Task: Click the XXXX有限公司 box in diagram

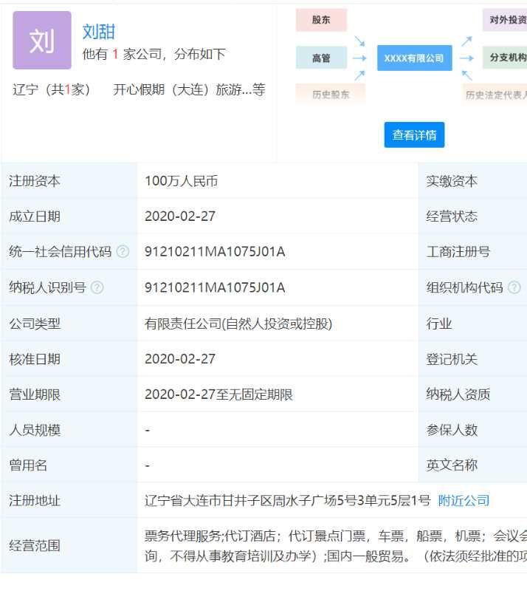Action: [414, 58]
